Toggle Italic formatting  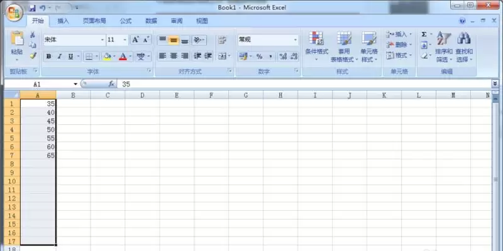59,56
